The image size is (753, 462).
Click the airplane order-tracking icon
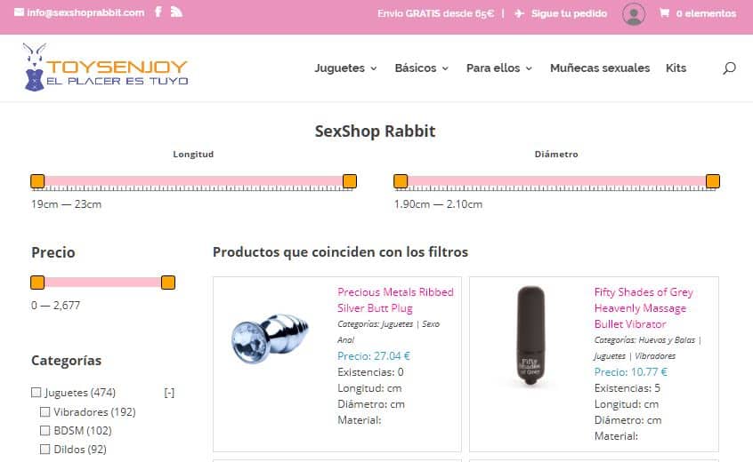coord(519,13)
